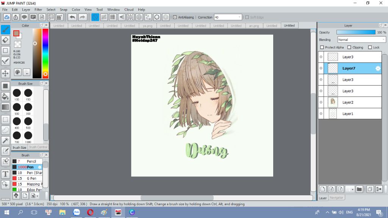Select the concentric circle snap icon

[139, 17]
